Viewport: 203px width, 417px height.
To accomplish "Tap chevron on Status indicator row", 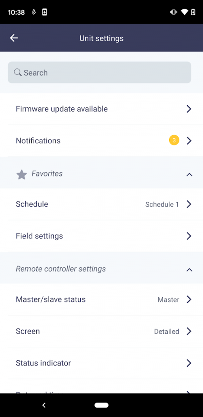I will [189, 363].
